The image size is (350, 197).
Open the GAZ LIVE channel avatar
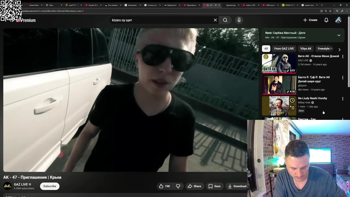[x=7, y=186]
